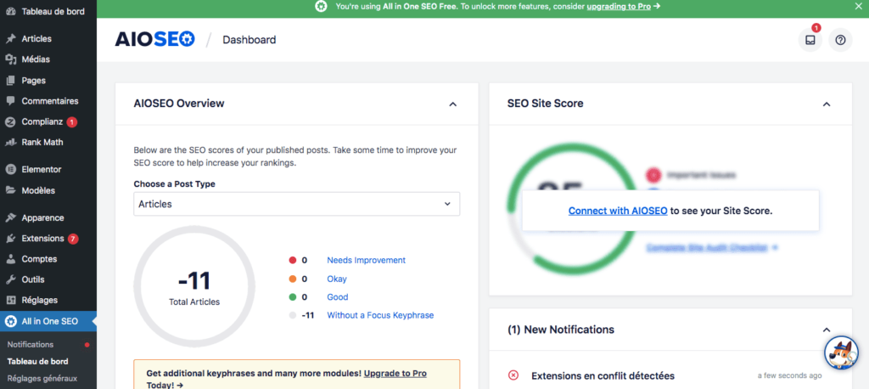The width and height of the screenshot is (869, 389).
Task: Click the All in One SEO gear icon
Action: [10, 321]
